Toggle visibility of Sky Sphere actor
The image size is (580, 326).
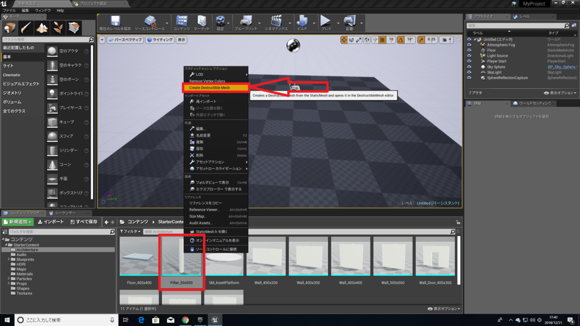pos(469,67)
